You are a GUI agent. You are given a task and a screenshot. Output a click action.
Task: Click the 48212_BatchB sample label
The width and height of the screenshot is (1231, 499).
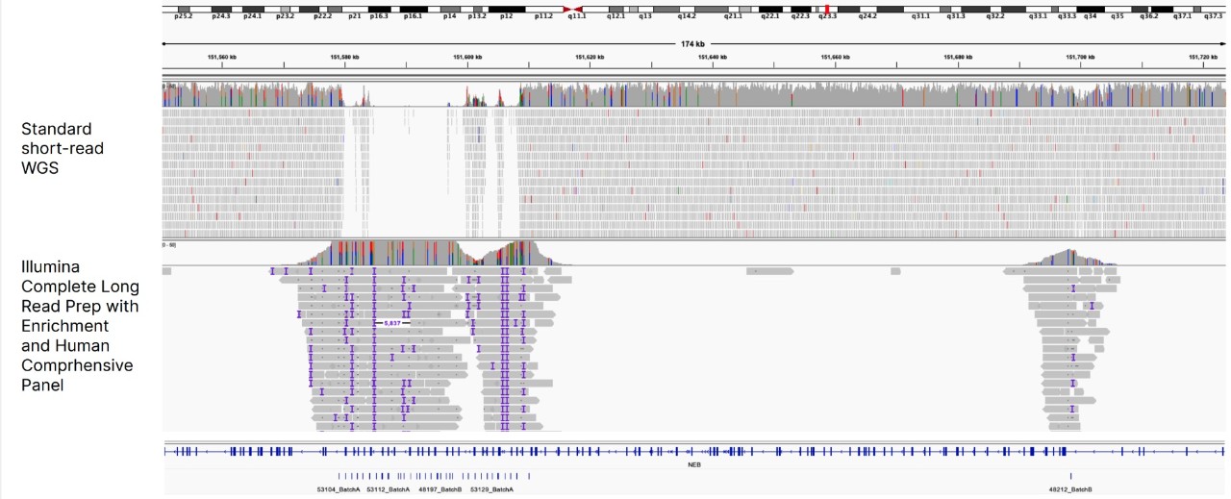pyautogui.click(x=1070, y=489)
